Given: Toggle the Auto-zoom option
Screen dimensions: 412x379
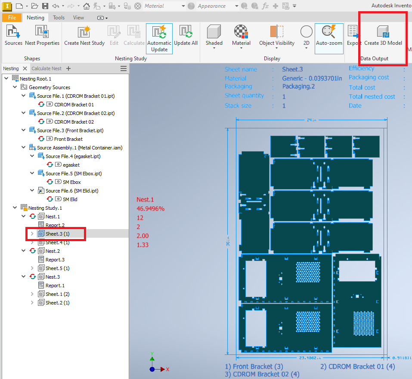Looking at the screenshot, I should (329, 39).
